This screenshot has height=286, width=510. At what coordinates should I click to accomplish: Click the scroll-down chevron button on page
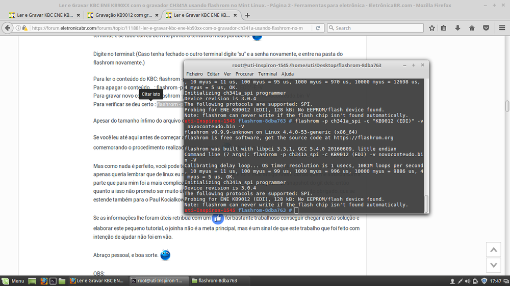493,265
